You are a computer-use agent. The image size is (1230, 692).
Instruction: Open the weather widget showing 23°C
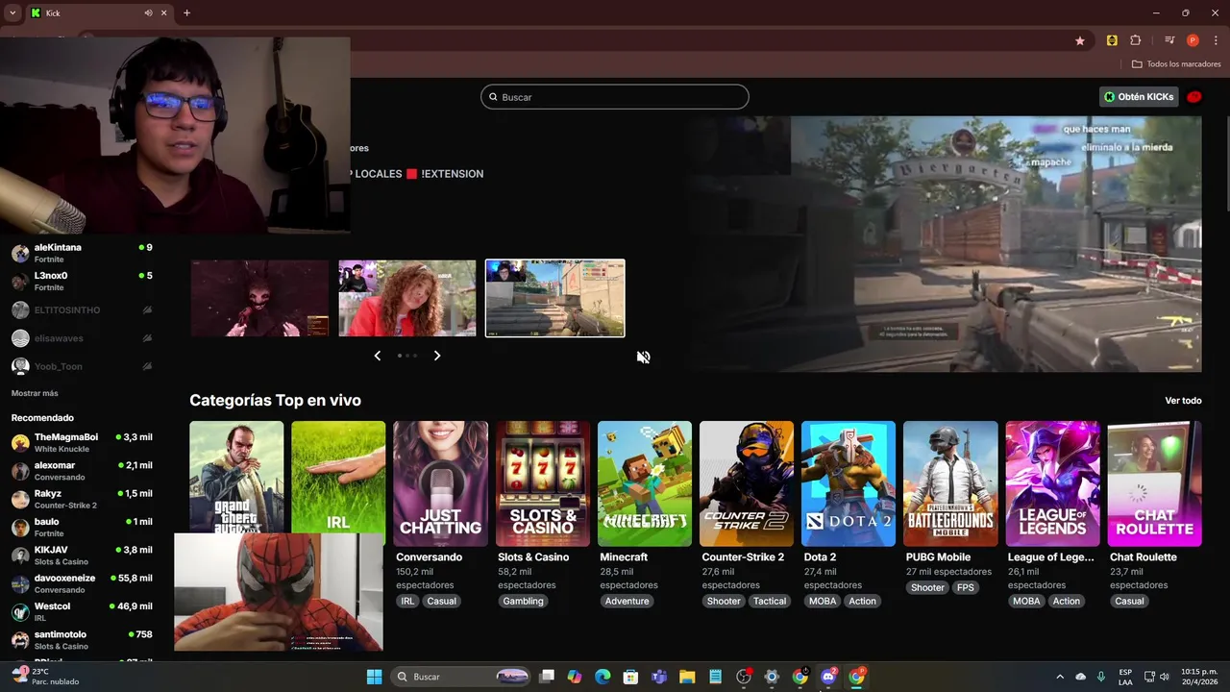click(x=46, y=677)
